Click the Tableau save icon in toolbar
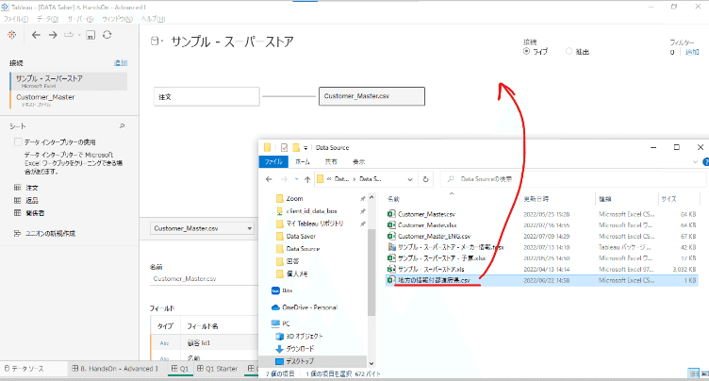 [91, 35]
